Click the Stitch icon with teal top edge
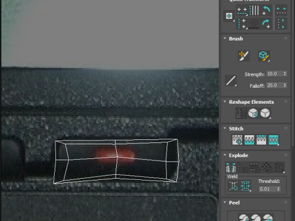 point(261,140)
